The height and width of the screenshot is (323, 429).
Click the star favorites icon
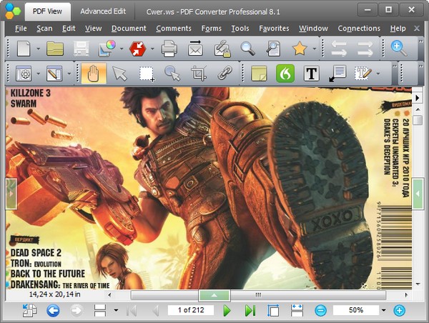tap(300, 49)
